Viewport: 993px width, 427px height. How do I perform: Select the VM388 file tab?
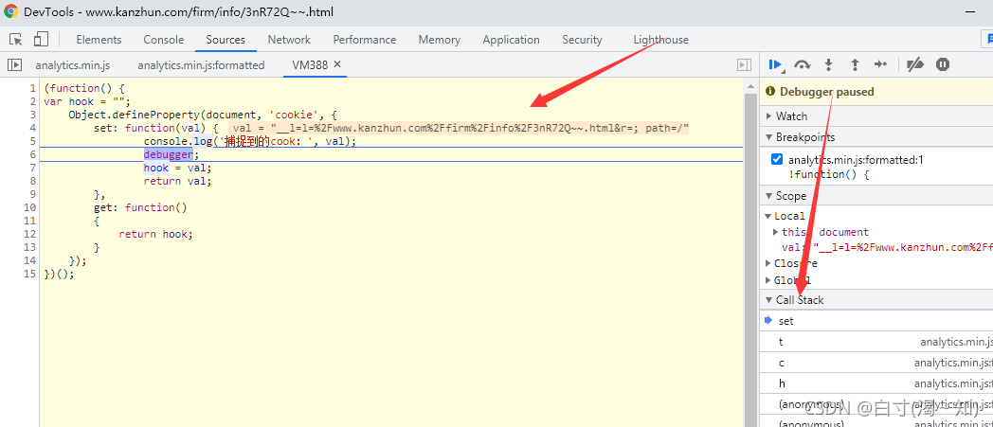point(310,64)
